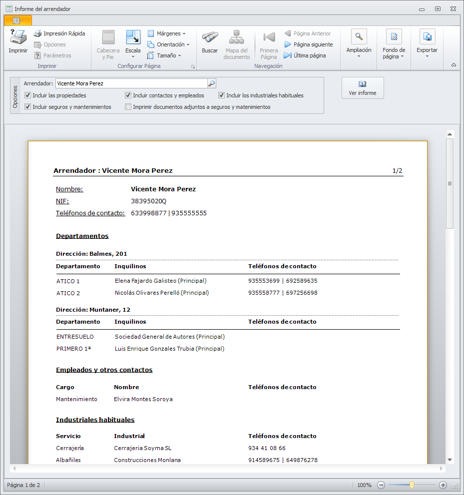The width and height of the screenshot is (464, 495).
Task: Click the zoom in plus button
Action: (x=443, y=485)
